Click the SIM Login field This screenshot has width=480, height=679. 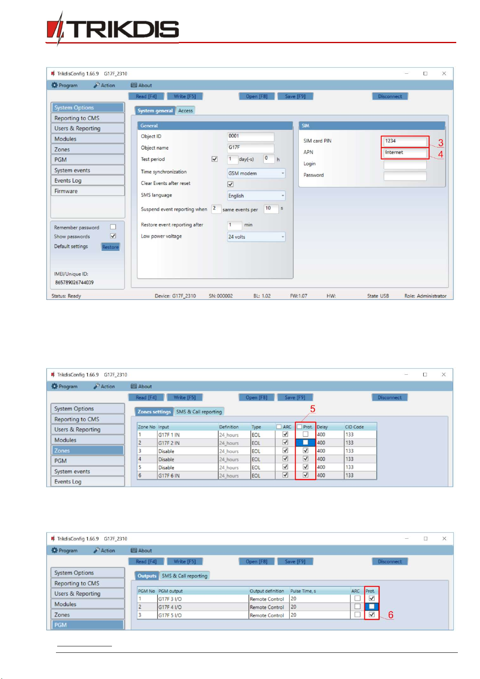click(x=405, y=164)
